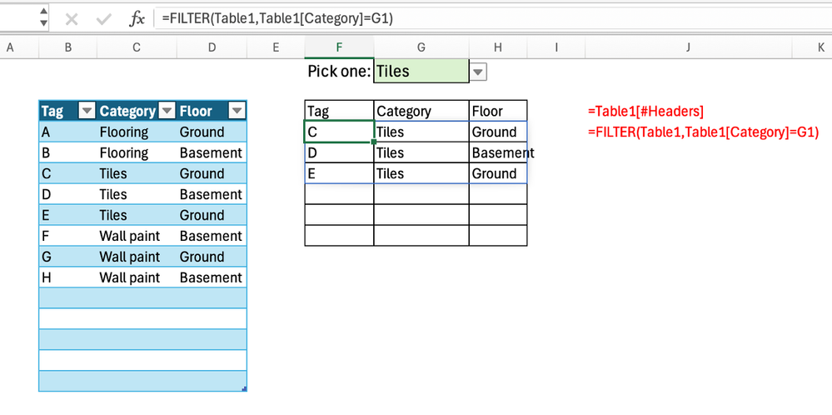Select column E header
Screen dimensions: 832x415
point(276,47)
